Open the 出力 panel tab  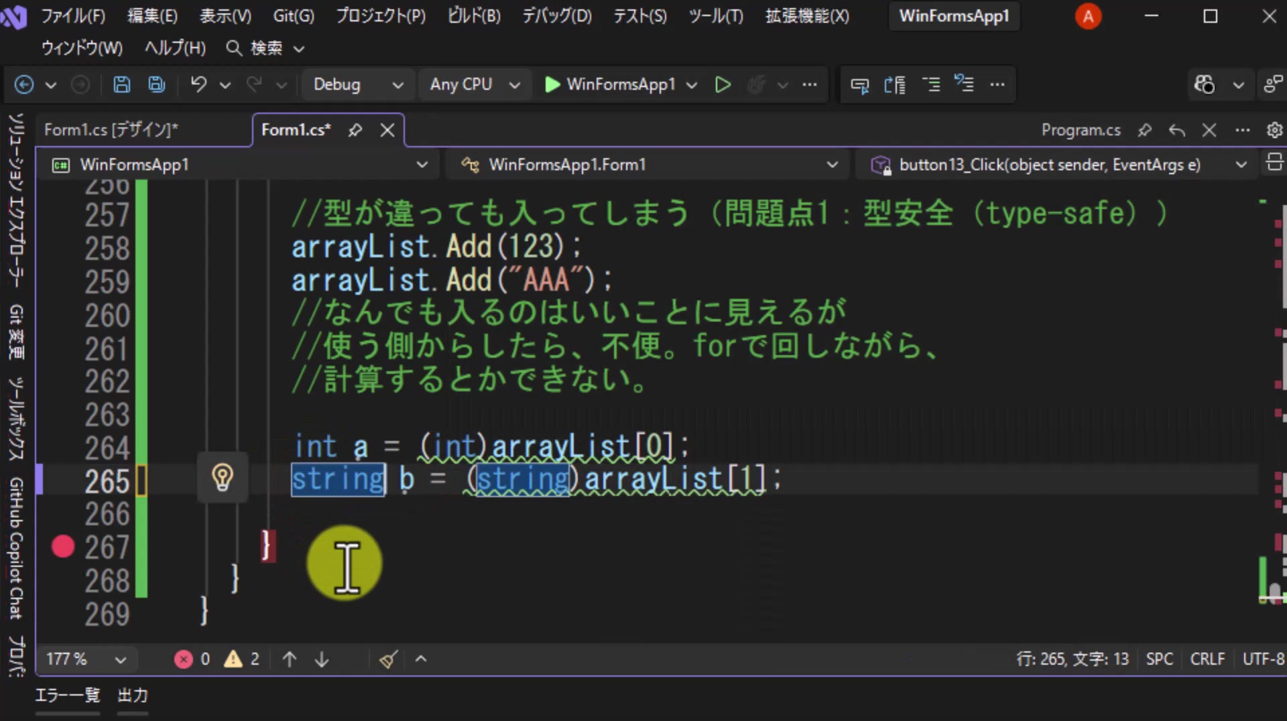(x=133, y=696)
